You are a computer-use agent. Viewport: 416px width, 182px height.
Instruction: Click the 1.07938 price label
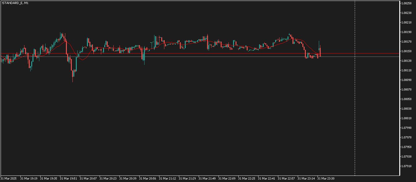[406, 157]
